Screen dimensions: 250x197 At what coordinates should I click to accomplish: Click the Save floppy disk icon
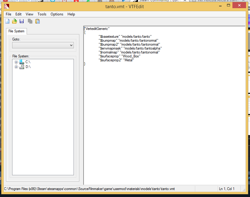click(x=22, y=21)
